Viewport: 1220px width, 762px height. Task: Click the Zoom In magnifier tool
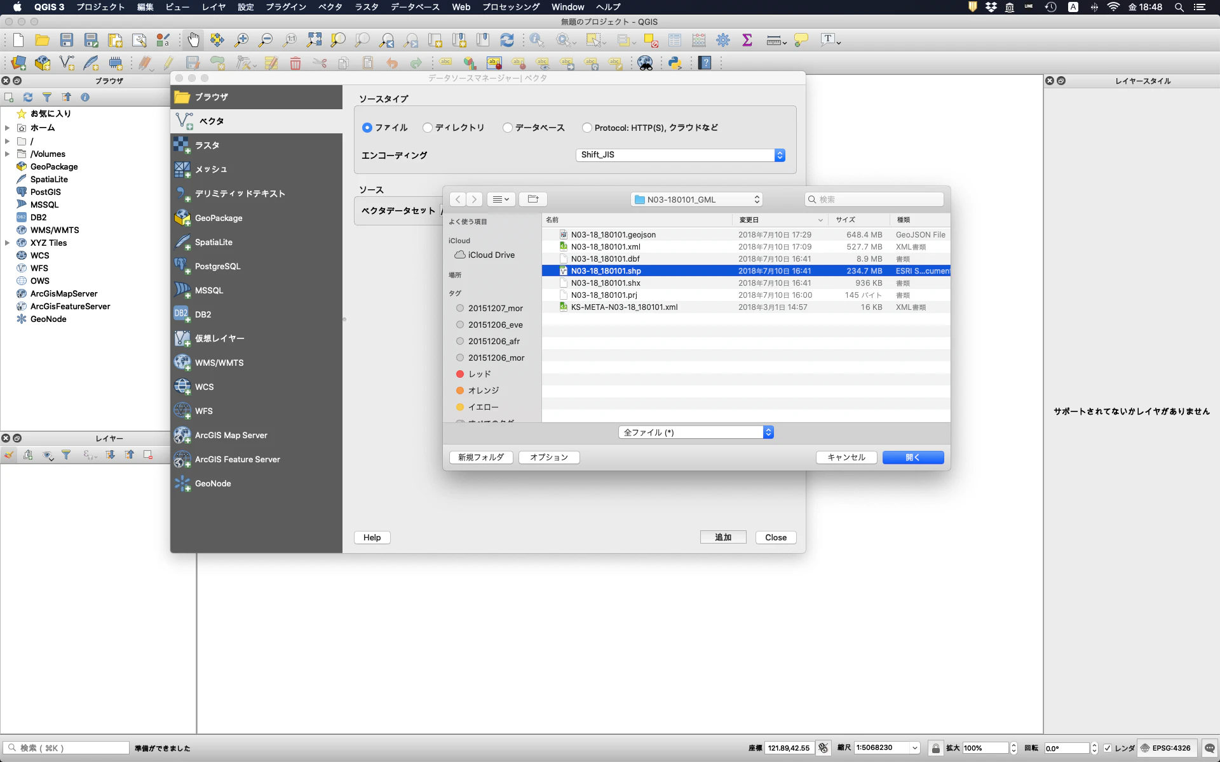point(241,40)
